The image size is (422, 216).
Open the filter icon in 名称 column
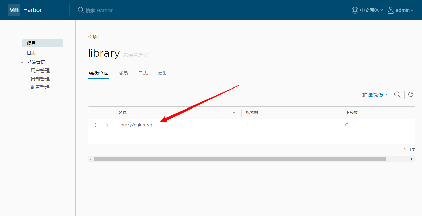click(234, 113)
